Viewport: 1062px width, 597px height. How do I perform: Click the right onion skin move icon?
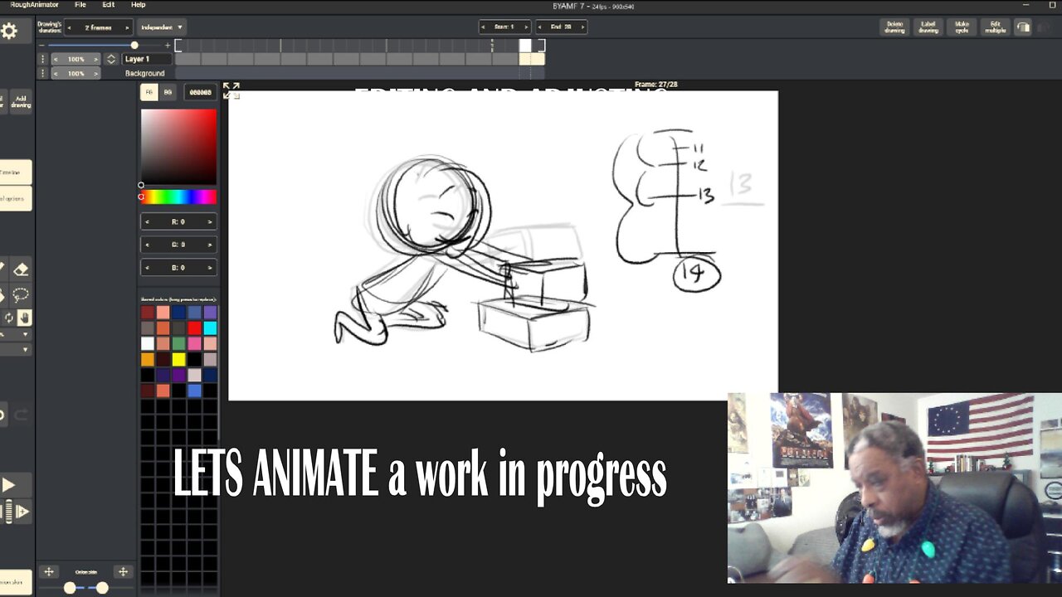pyautogui.click(x=123, y=571)
